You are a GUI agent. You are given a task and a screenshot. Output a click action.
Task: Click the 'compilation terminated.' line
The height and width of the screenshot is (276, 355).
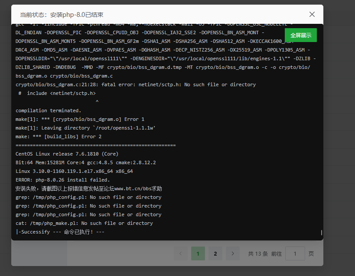(x=48, y=110)
